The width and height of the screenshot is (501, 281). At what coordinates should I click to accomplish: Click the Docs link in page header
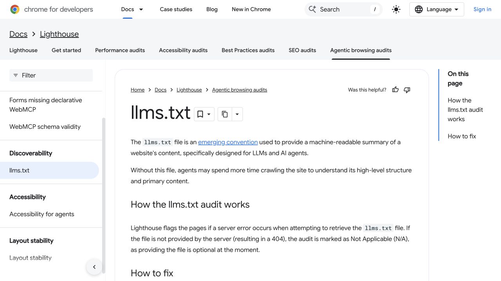(18, 34)
